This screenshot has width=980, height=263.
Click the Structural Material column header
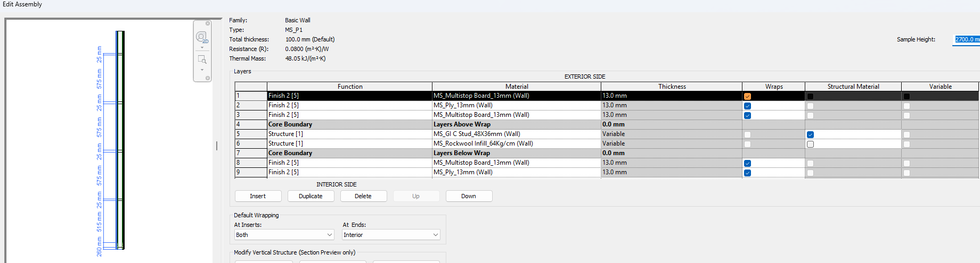click(x=853, y=87)
